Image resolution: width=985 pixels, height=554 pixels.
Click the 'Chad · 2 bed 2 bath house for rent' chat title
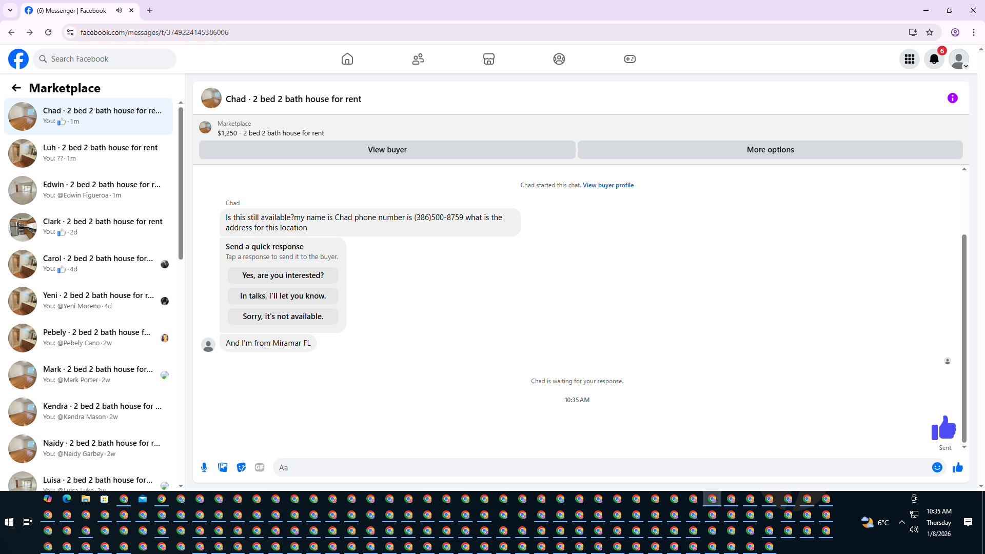pyautogui.click(x=293, y=99)
